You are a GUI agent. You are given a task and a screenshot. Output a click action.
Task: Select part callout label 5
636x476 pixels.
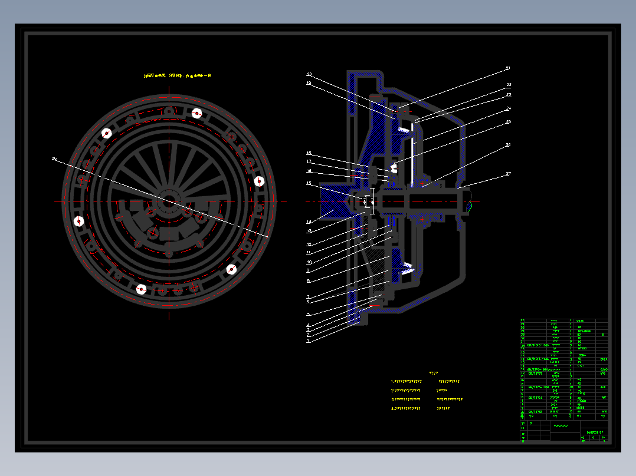tap(308, 315)
